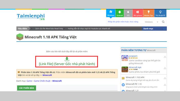Image resolution: width=180 pixels, height=101 pixels.
Task: Click the Minecraft 1.18 APK Tiếng Việt title
Action: click(x=50, y=37)
